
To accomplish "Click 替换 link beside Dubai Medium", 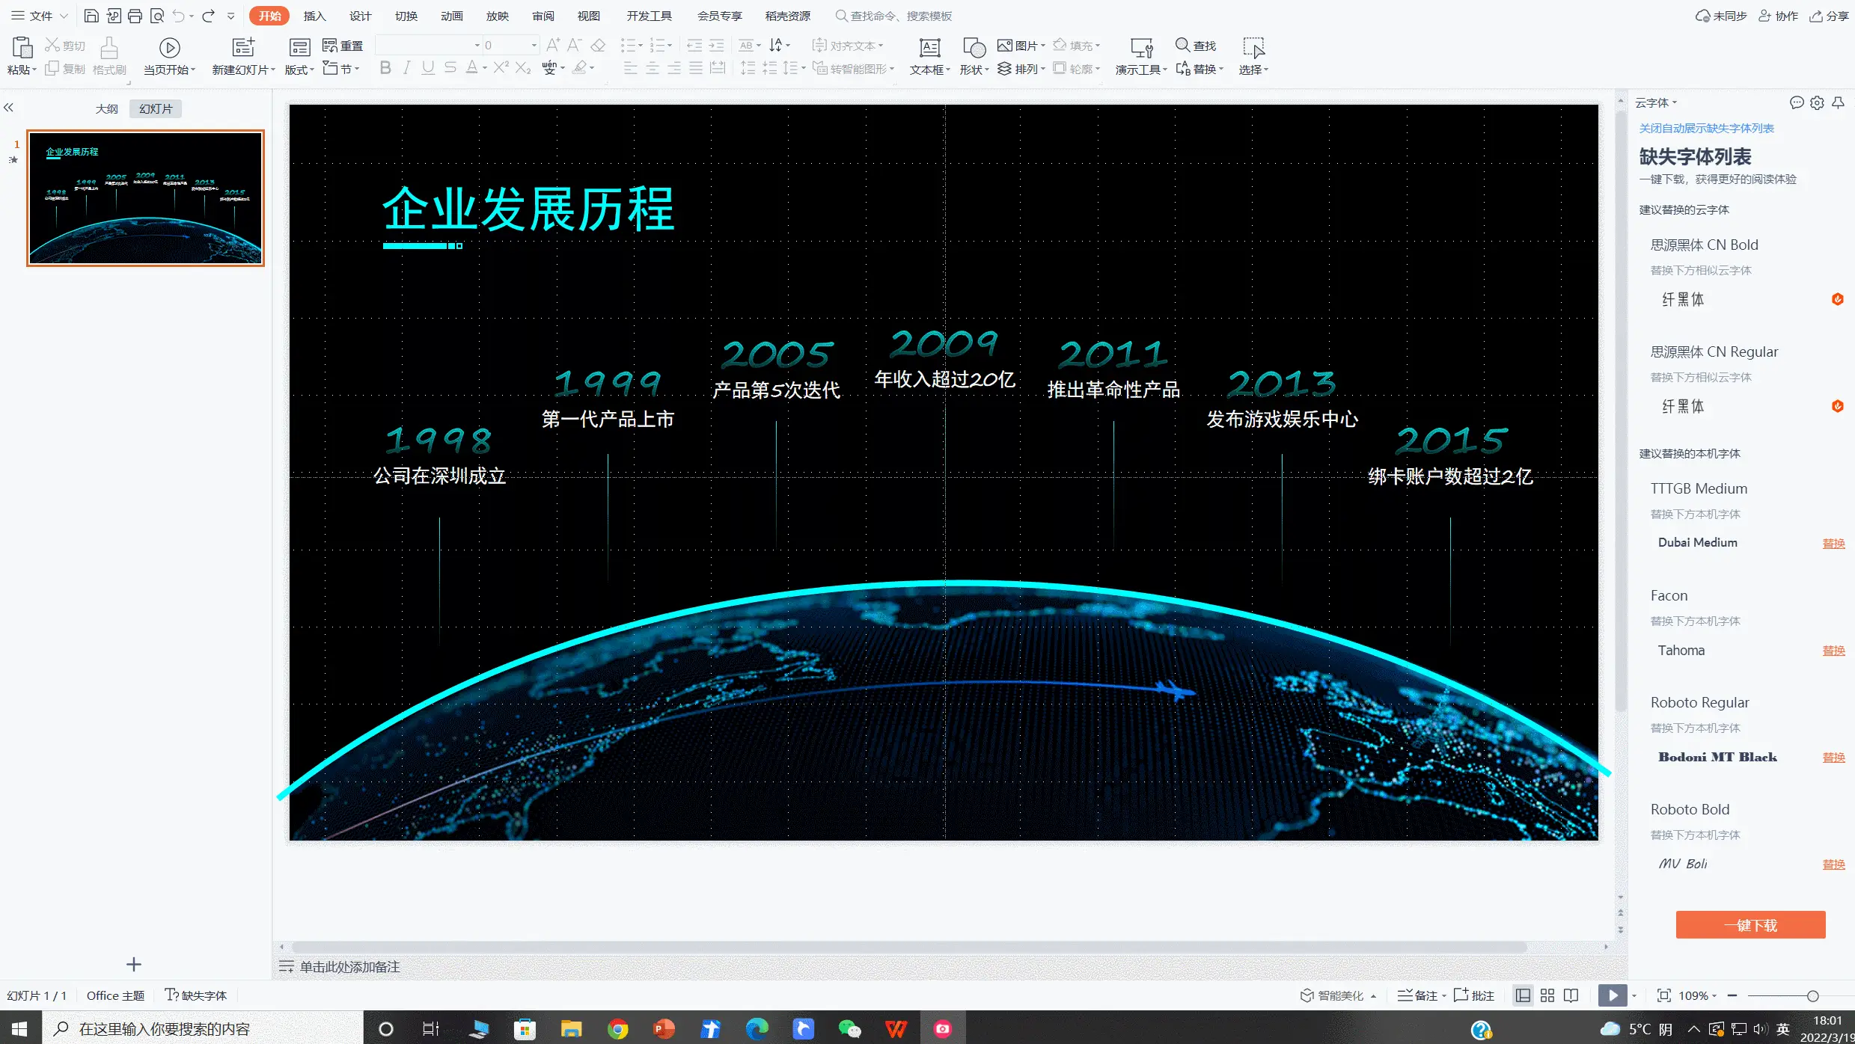I will tap(1833, 543).
